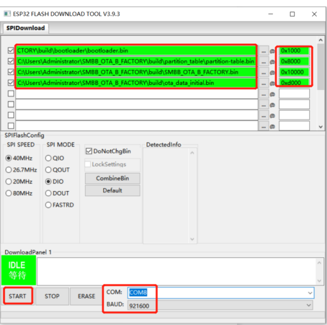Click browse dots next to SMBB_OTA_B_FACTORY.bin
327x325 pixels.
[x=264, y=73]
